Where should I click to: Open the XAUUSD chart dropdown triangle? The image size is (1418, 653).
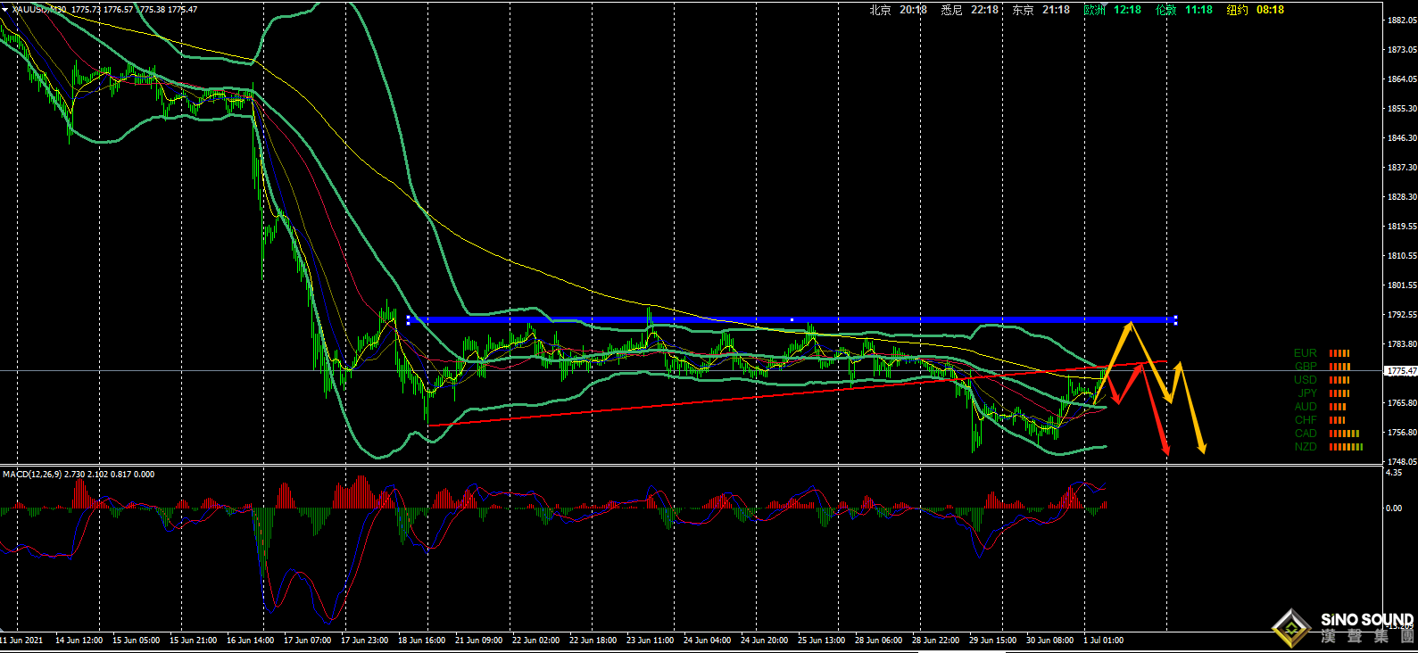[5, 9]
